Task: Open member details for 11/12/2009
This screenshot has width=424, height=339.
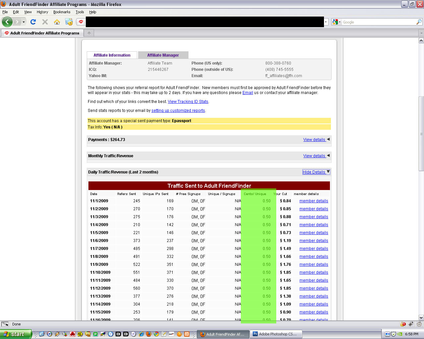Action: (x=314, y=288)
